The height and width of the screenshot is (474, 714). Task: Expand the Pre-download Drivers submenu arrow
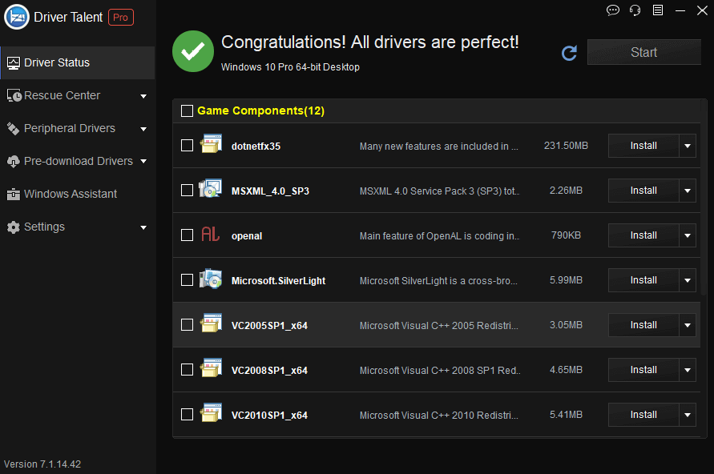[x=143, y=162]
